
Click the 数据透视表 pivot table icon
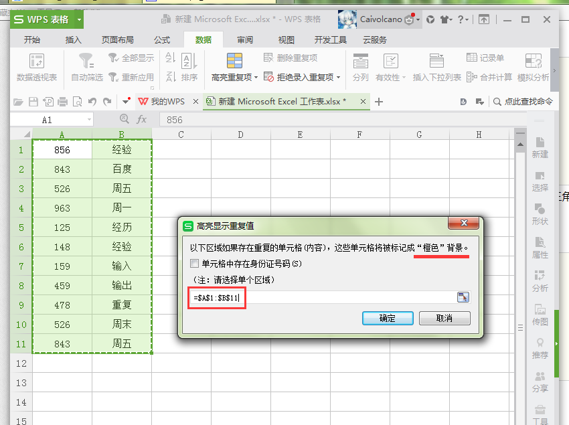(37, 61)
